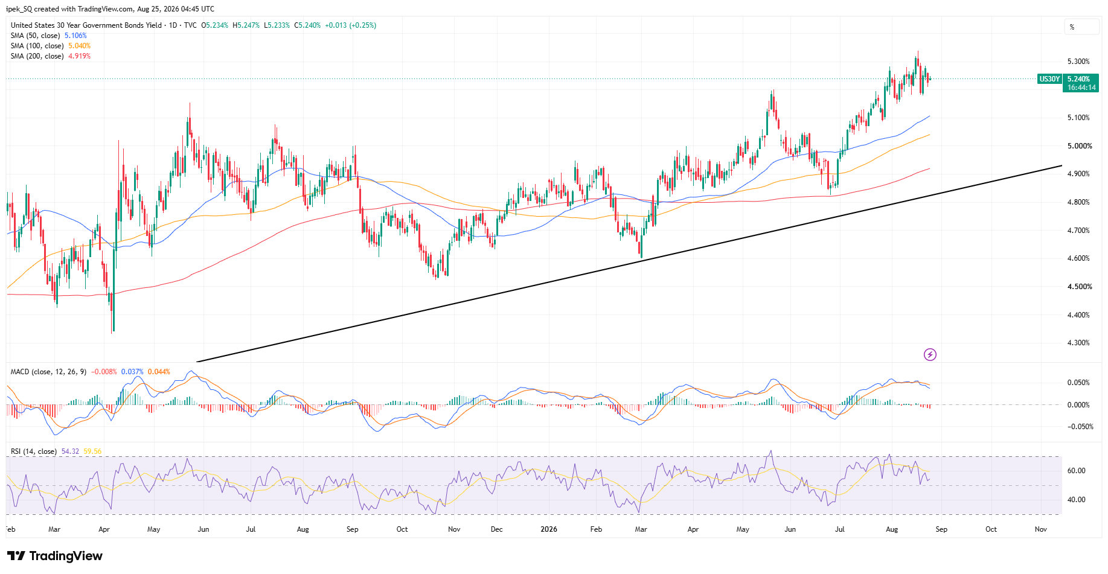Click the 5.000% price axis label

(1080, 146)
